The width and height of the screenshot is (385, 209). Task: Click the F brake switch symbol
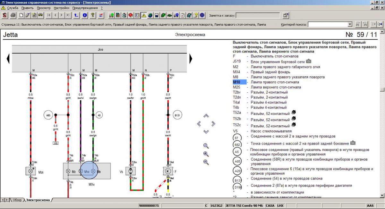[167, 171]
